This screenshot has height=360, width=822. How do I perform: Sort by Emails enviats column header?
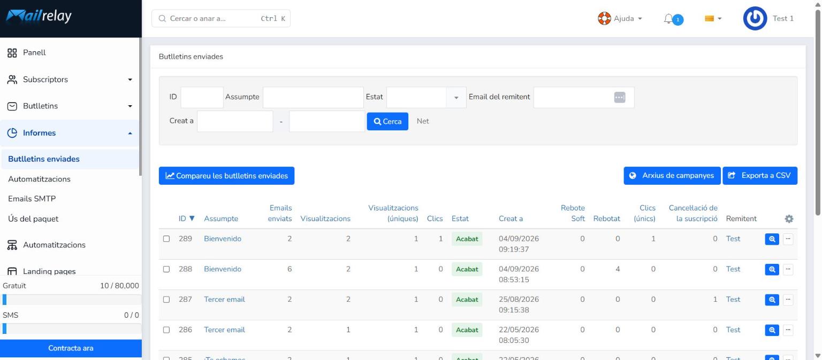(x=280, y=213)
